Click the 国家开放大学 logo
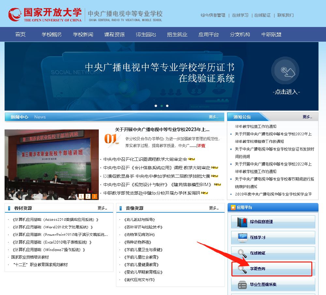The height and width of the screenshot is (295, 326). tap(45, 15)
